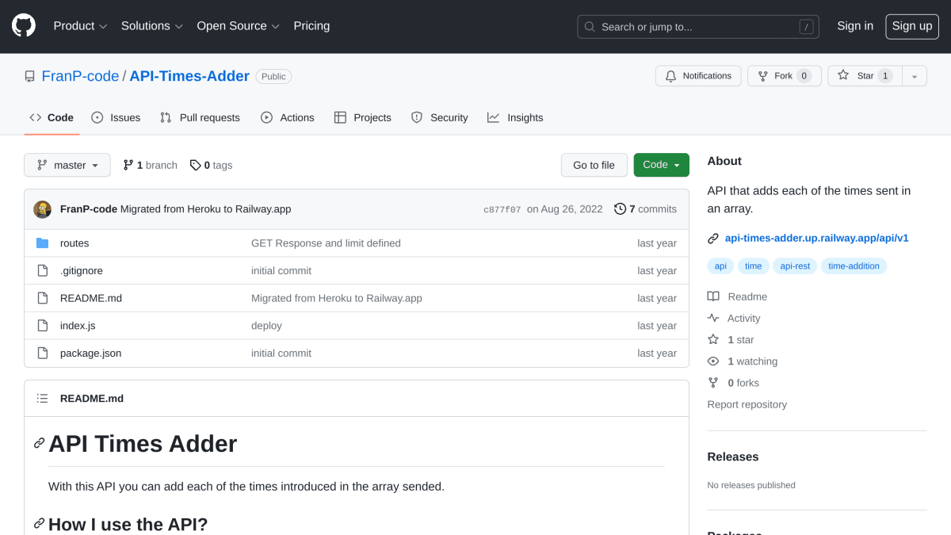This screenshot has height=535, width=951.
Task: Click the index.js file icon
Action: pos(43,326)
